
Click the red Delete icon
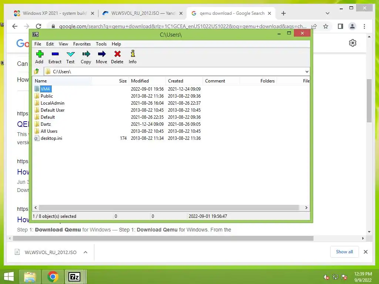(117, 57)
